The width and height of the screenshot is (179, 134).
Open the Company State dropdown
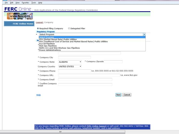pos(70,62)
